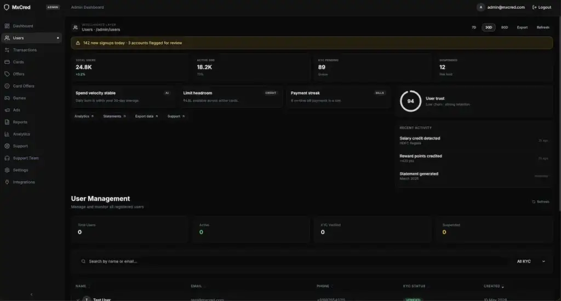The image size is (561, 301).
Task: Click the Reports document icon
Action: tap(7, 122)
